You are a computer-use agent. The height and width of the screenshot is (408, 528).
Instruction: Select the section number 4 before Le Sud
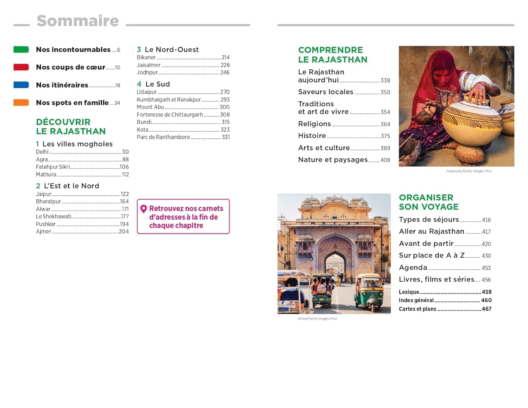click(x=139, y=84)
